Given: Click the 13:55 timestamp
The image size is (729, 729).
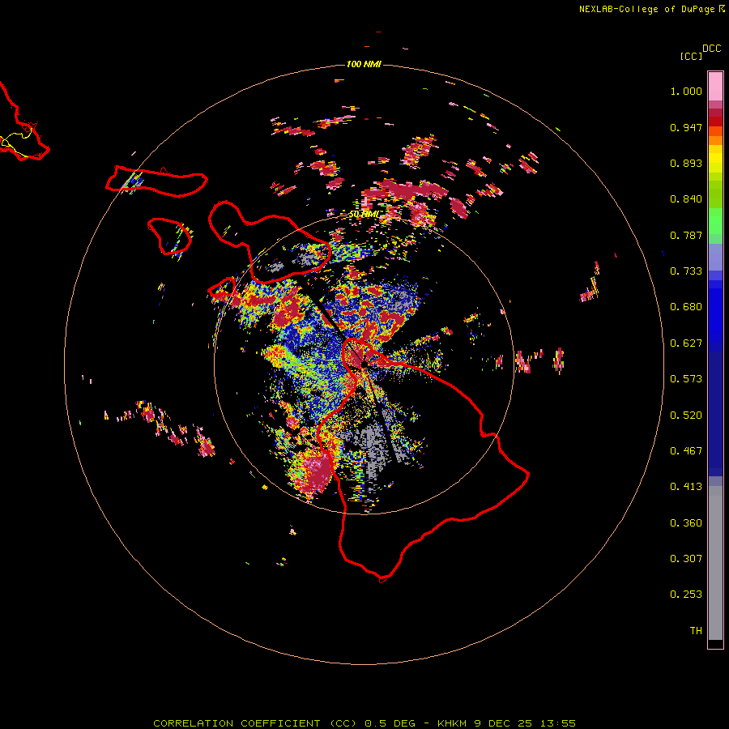Looking at the screenshot, I should click(x=558, y=723).
